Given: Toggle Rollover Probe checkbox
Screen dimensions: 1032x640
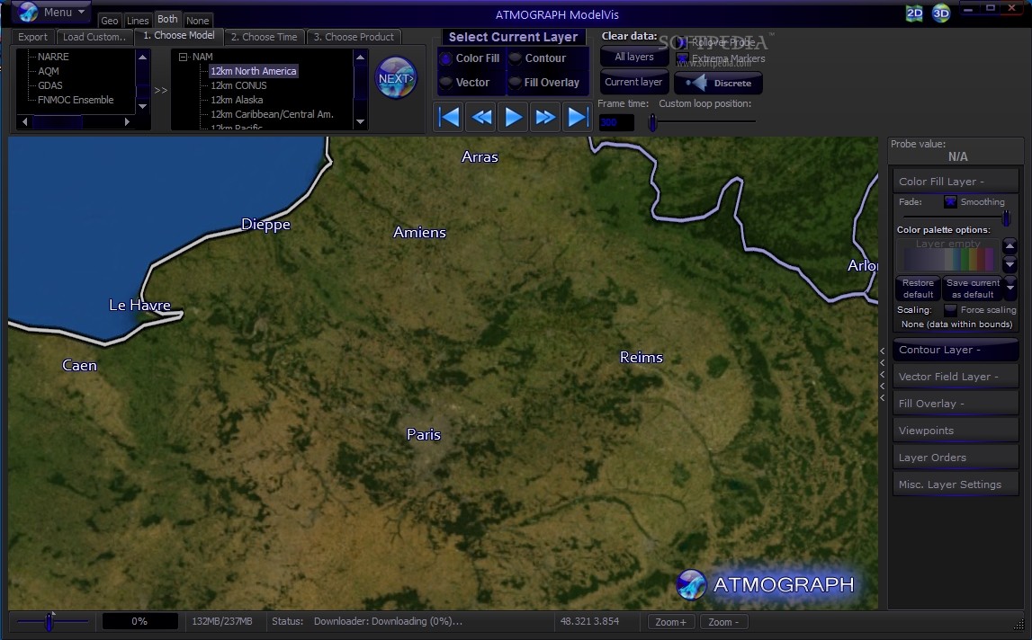Looking at the screenshot, I should 683,42.
